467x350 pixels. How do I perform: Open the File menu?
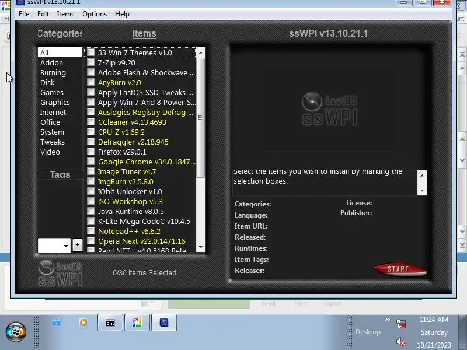(x=24, y=14)
